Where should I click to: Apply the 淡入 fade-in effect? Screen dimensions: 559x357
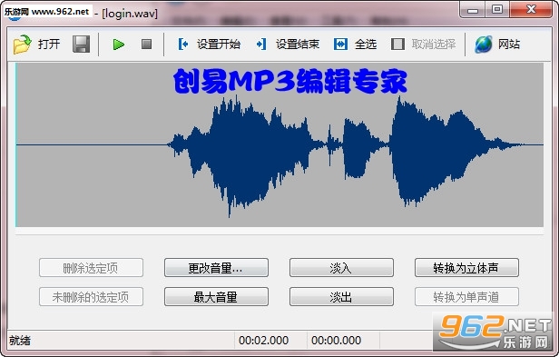point(341,268)
